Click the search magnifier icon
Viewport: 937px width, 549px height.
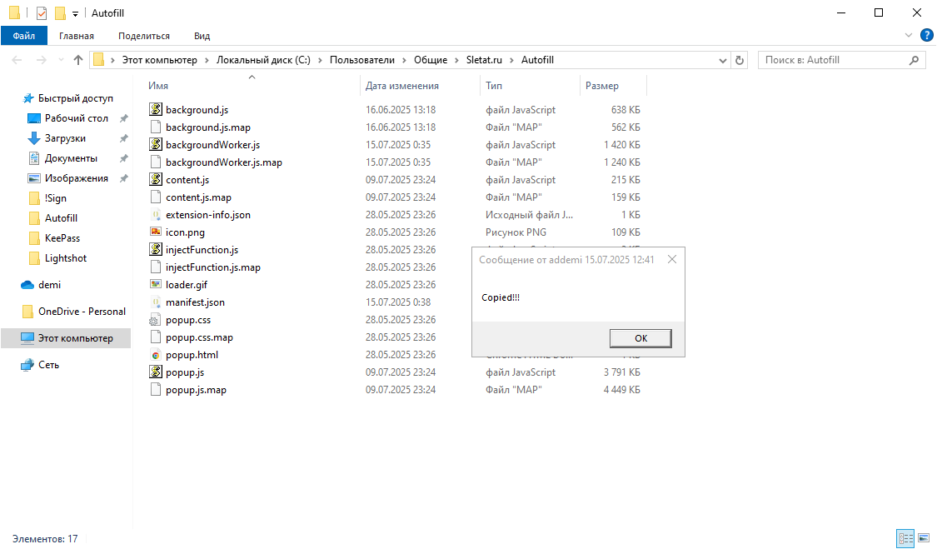click(x=914, y=60)
